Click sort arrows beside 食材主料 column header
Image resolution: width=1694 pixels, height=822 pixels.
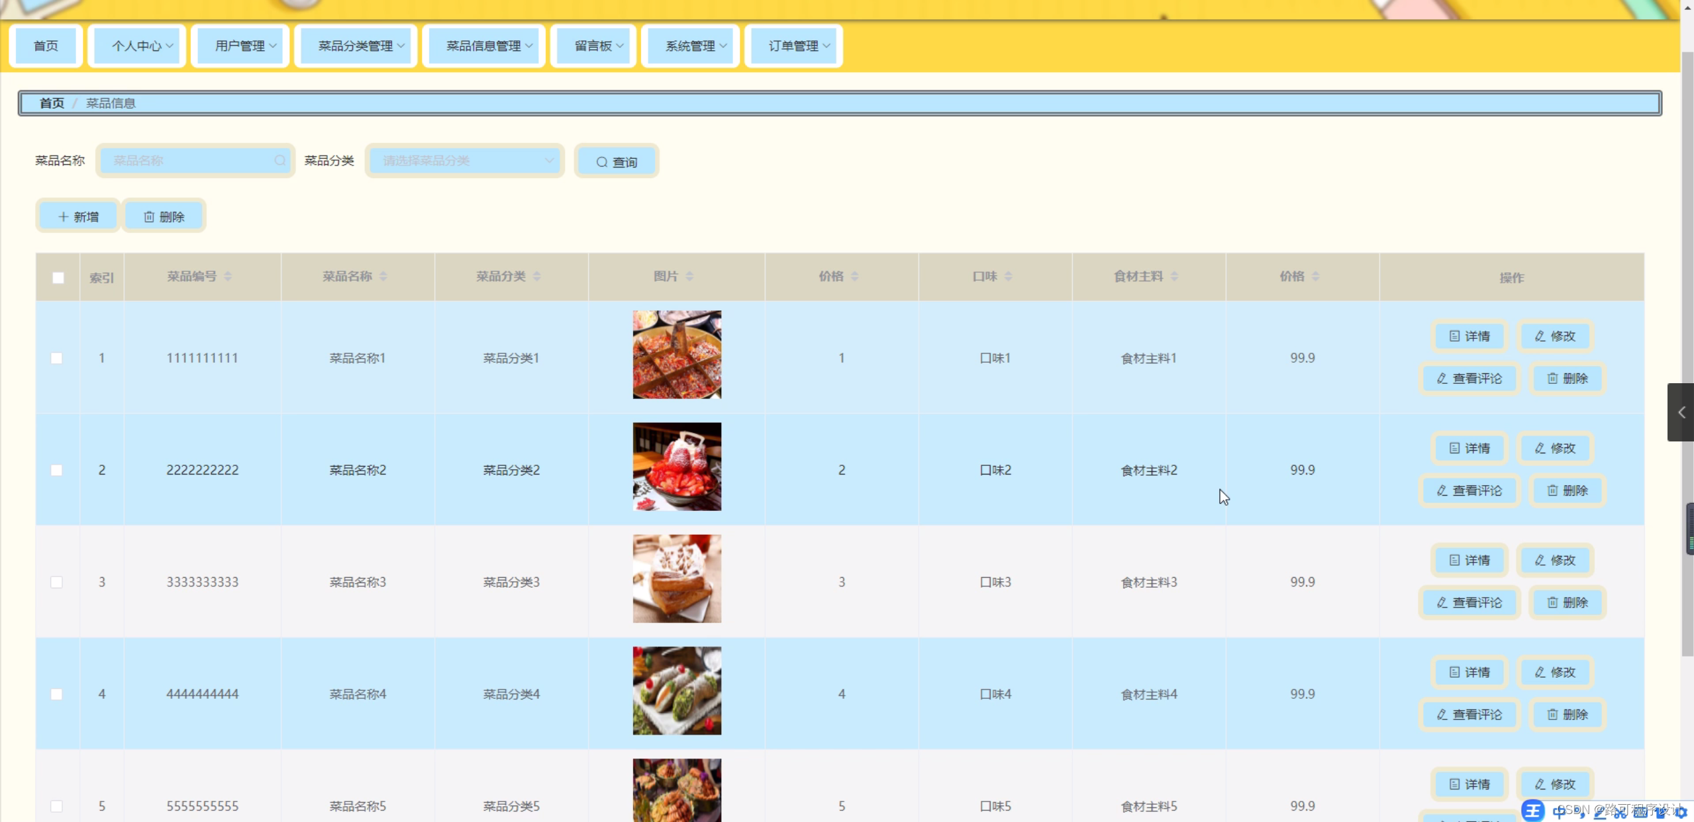pyautogui.click(x=1174, y=277)
